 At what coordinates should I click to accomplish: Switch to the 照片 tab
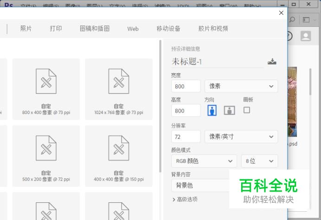tap(26, 29)
